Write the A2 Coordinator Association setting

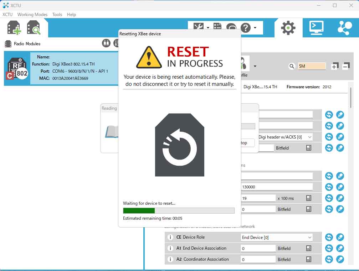[x=340, y=259]
